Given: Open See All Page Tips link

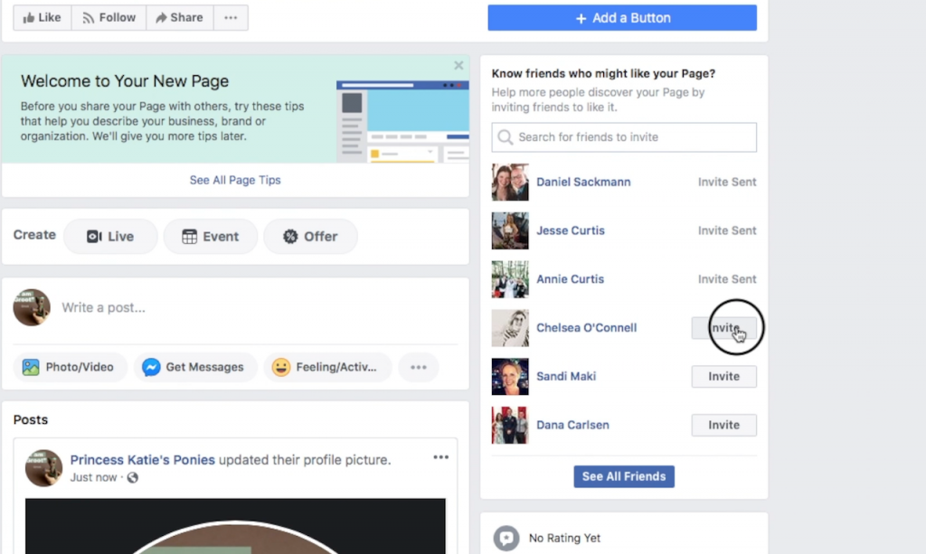Looking at the screenshot, I should [235, 180].
